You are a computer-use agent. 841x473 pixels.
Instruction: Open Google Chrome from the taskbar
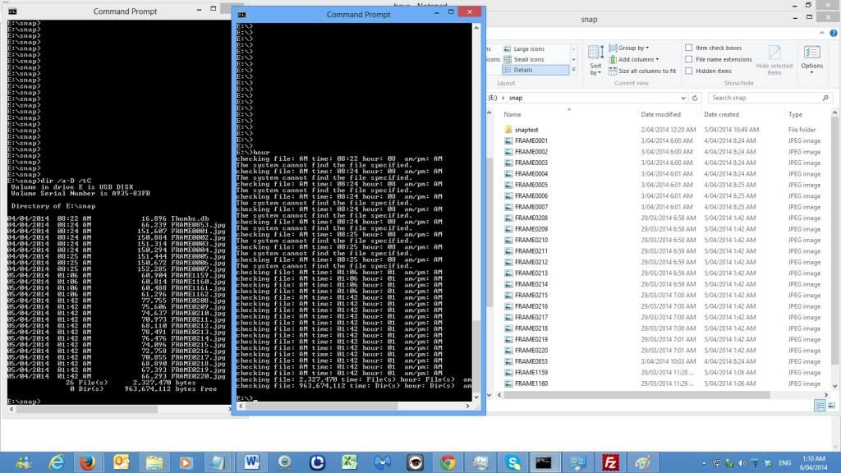coord(448,462)
